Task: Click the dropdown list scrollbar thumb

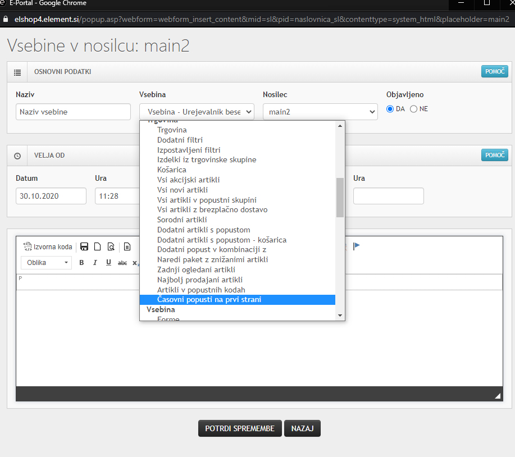Action: (340, 198)
